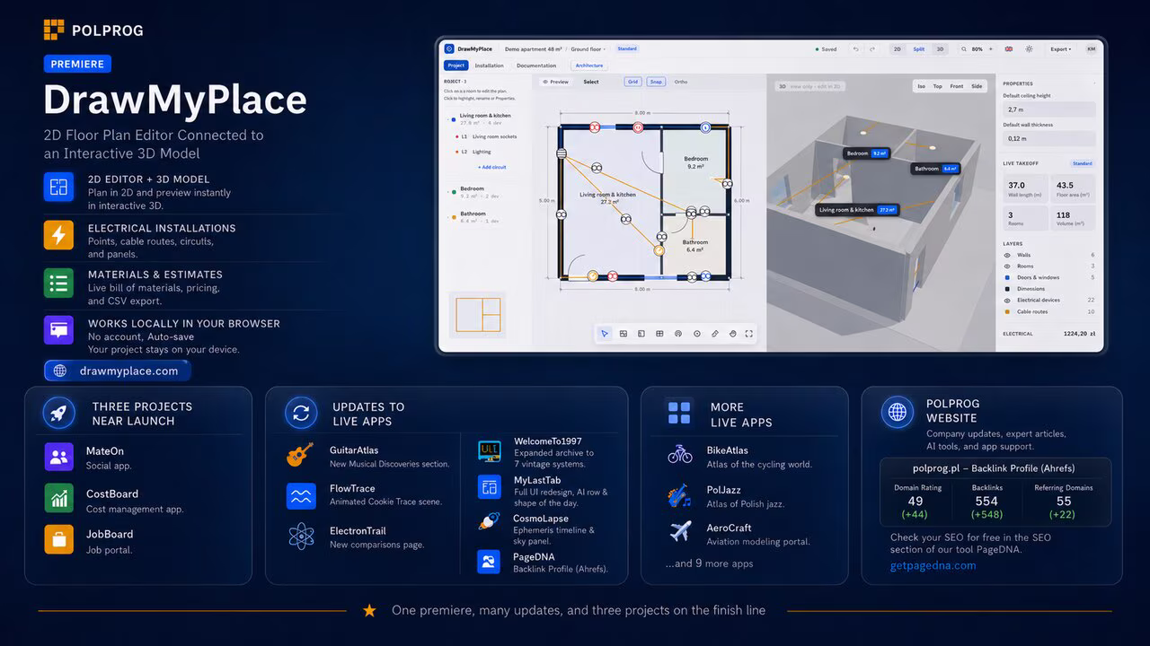Click the GuitarAtlas guitar icon

coord(301,455)
